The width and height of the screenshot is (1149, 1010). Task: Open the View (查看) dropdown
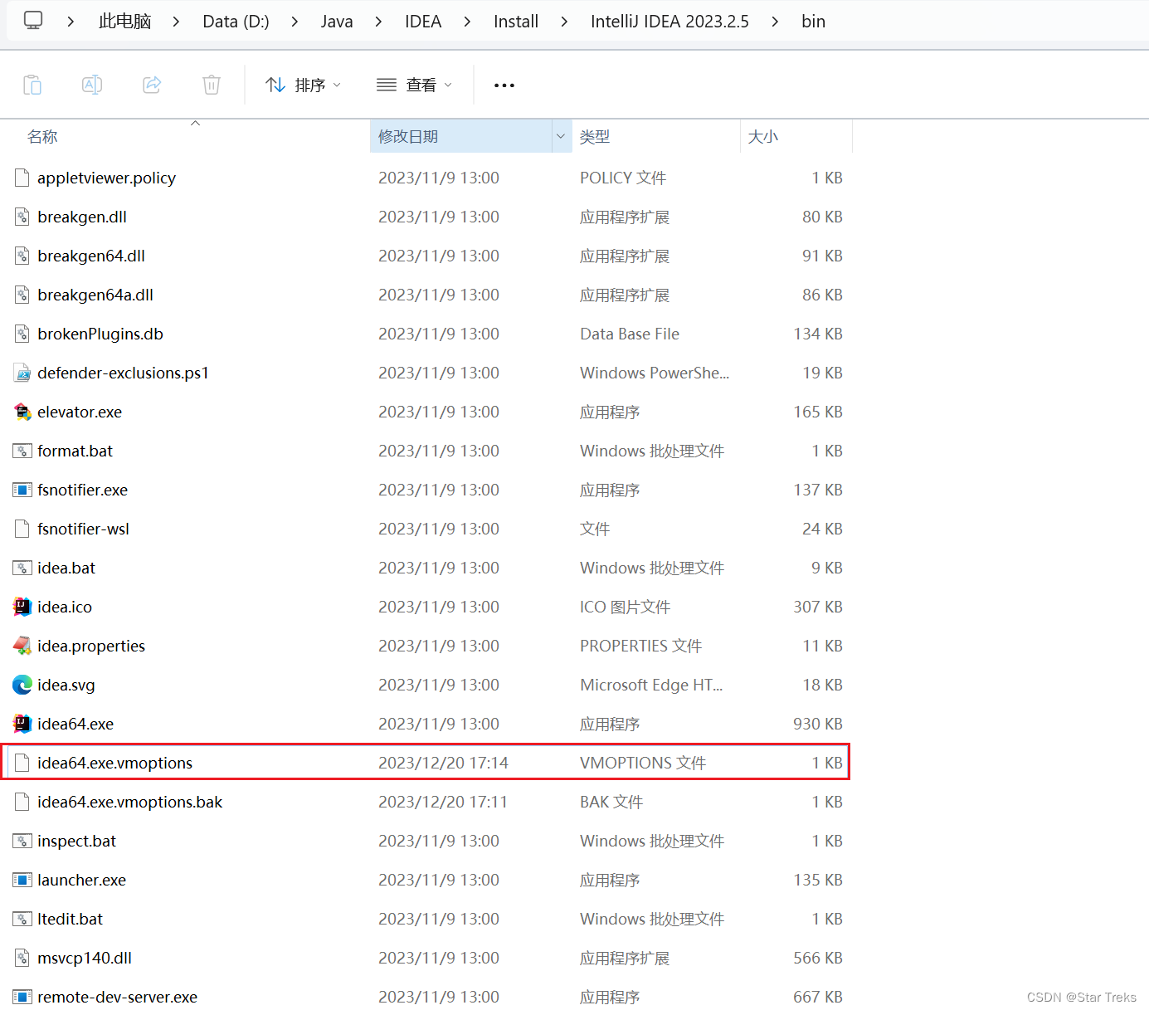414,85
